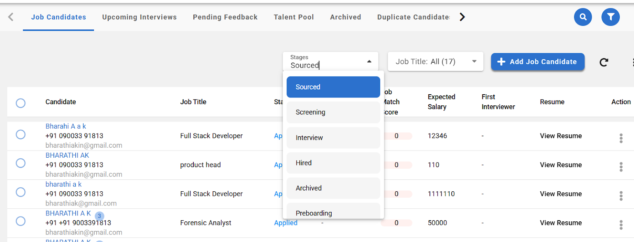Select the product head candidate row checkbox
Viewport: 634px width, 242px height.
[21, 163]
